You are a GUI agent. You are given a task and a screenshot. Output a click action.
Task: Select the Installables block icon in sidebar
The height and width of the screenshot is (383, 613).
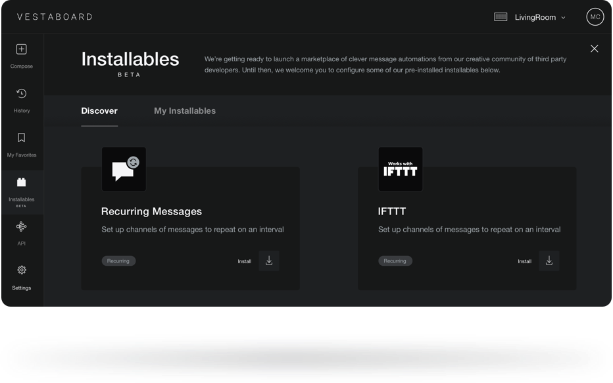[x=22, y=182]
